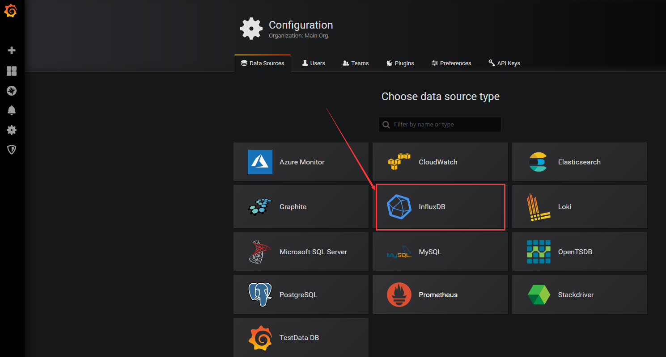
Task: Select the Loki label
Action: coord(564,207)
